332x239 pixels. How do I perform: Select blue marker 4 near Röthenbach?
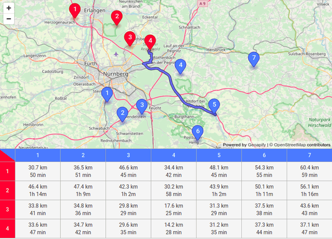180,67
